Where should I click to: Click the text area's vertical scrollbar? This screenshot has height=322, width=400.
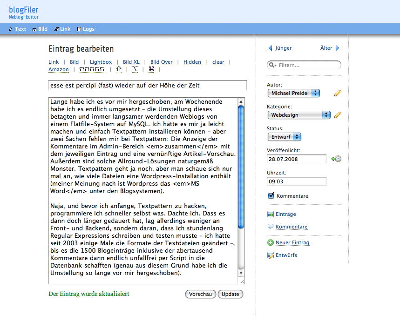pyautogui.click(x=241, y=186)
